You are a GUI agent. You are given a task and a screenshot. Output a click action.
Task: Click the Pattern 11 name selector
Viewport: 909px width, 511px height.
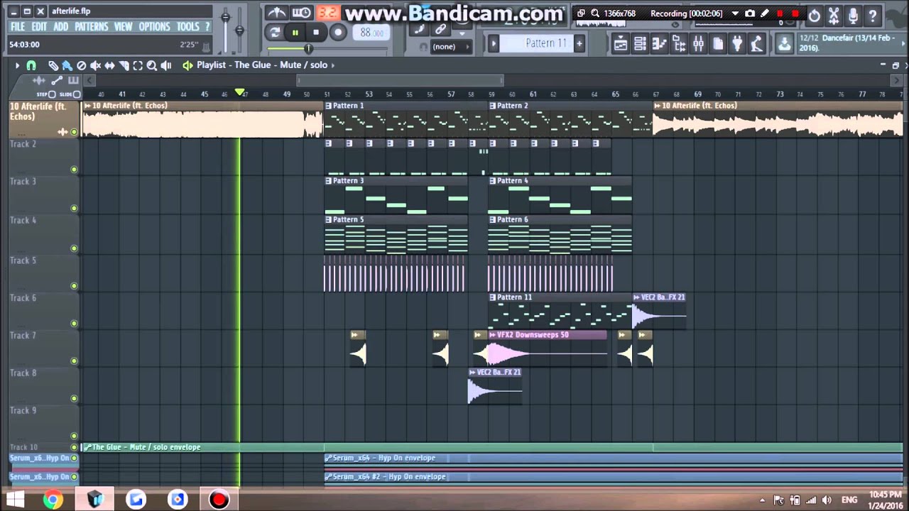point(538,44)
